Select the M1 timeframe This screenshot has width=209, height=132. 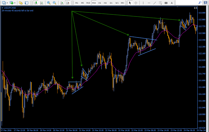pyautogui.click(x=77, y=3)
